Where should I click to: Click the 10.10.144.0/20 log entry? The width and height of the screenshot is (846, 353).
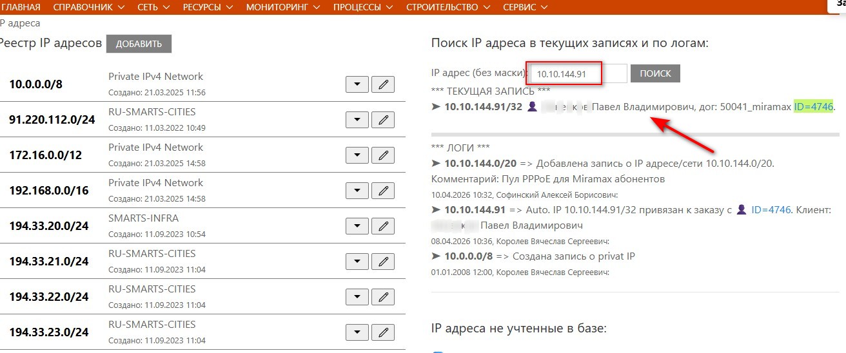point(480,163)
